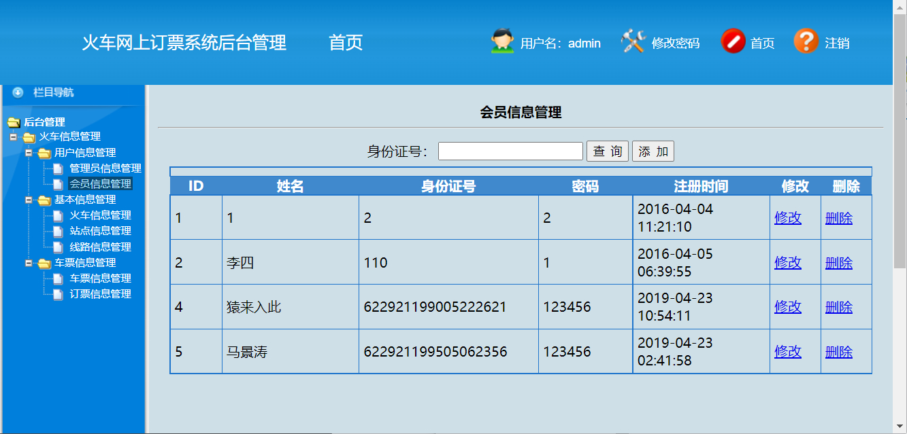Click 删除 on the first table row
Image resolution: width=907 pixels, height=434 pixels.
coord(838,217)
